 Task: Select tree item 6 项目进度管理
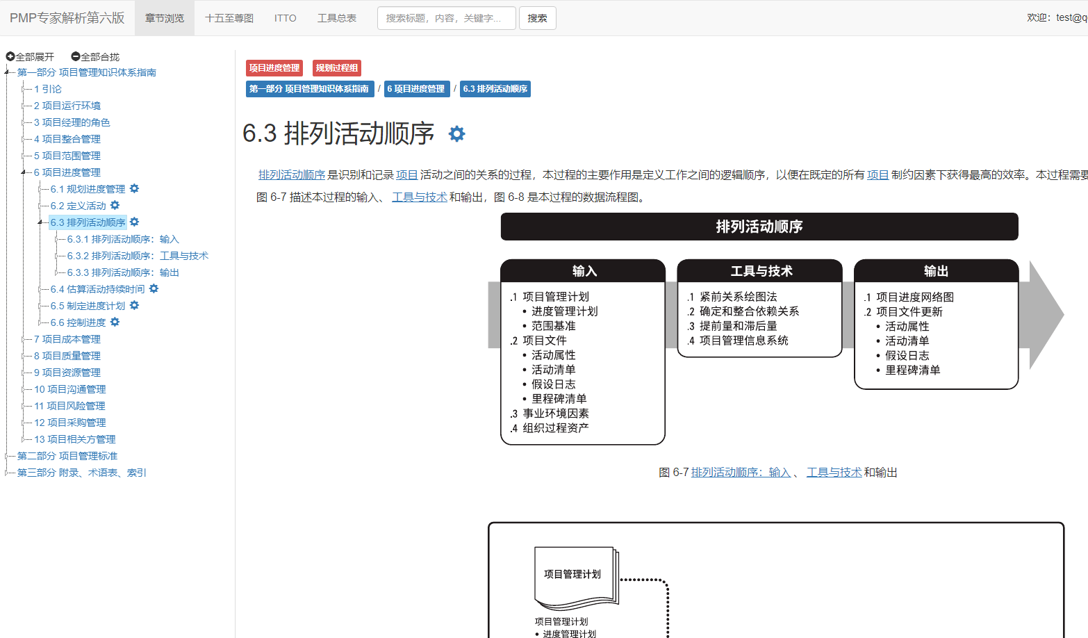(67, 172)
